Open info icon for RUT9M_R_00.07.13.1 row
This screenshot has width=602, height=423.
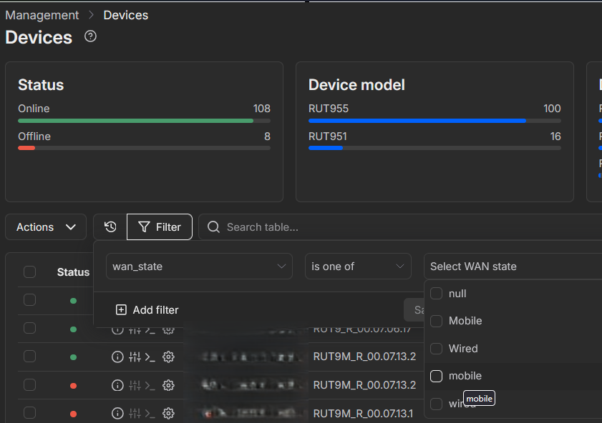117,413
